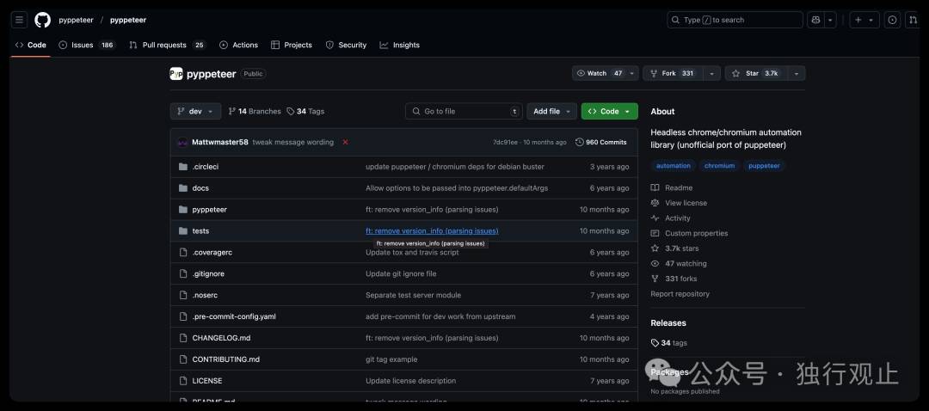The width and height of the screenshot is (929, 411).
Task: Open the Activity link in About
Action: pos(670,218)
